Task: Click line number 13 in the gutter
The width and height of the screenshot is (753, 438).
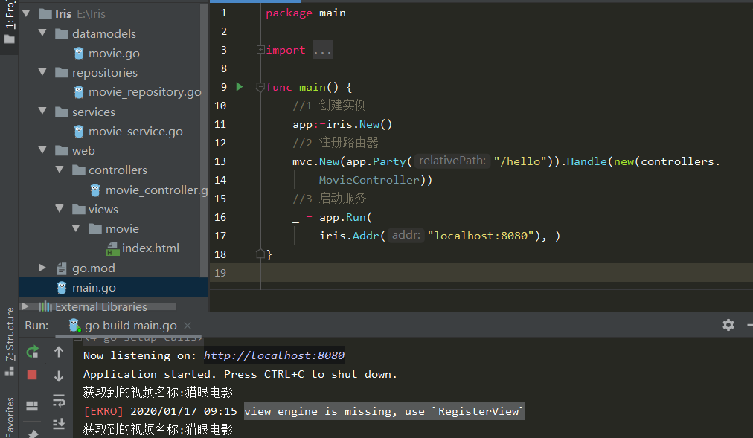Action: tap(220, 161)
